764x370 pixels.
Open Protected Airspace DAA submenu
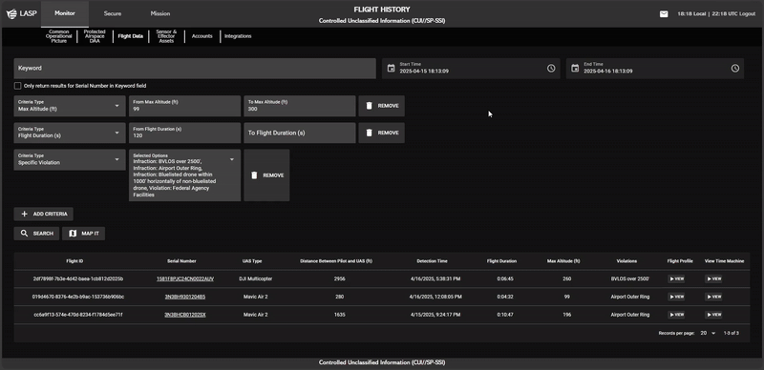95,36
